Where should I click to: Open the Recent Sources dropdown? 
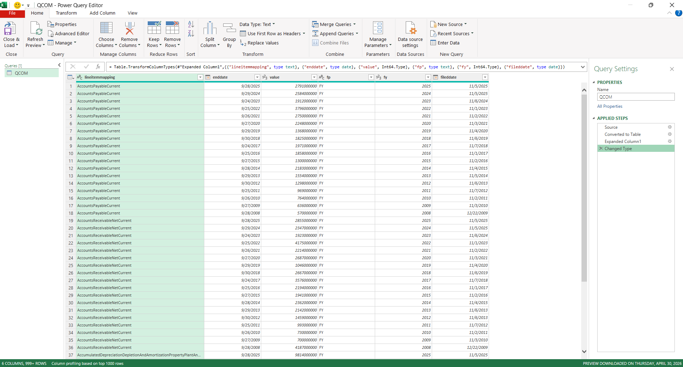pyautogui.click(x=452, y=33)
